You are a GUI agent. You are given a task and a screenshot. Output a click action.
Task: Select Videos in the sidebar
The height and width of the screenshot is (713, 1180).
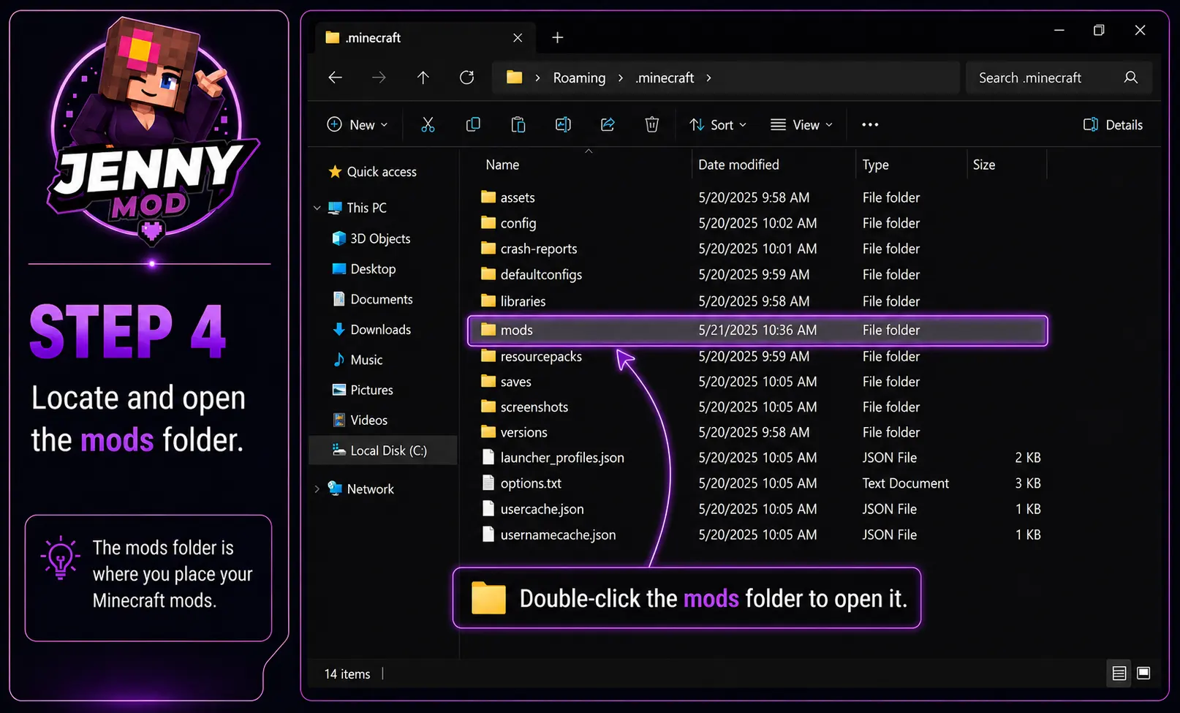tap(360, 420)
